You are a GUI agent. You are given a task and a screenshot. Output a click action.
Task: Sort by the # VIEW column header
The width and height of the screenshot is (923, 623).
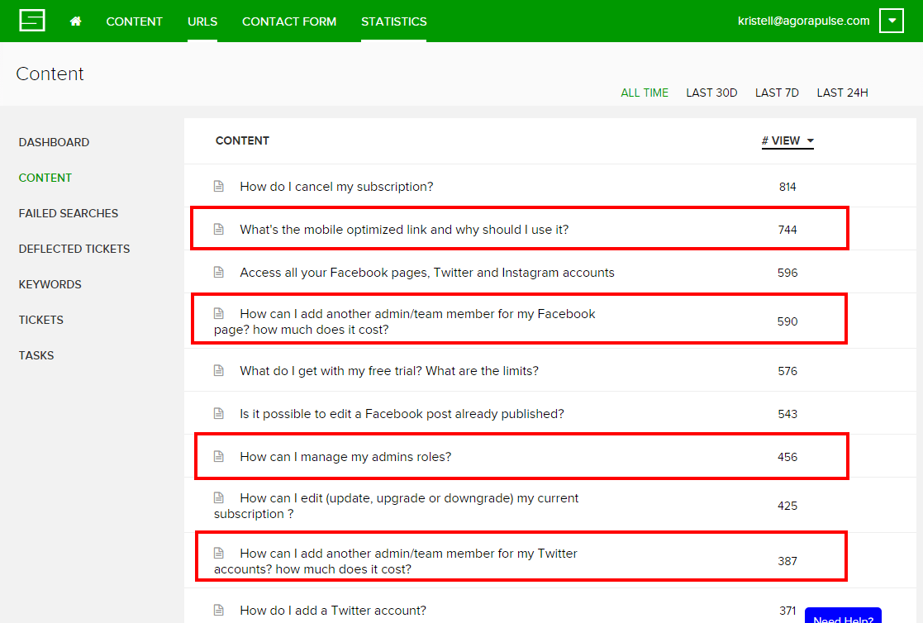click(787, 140)
